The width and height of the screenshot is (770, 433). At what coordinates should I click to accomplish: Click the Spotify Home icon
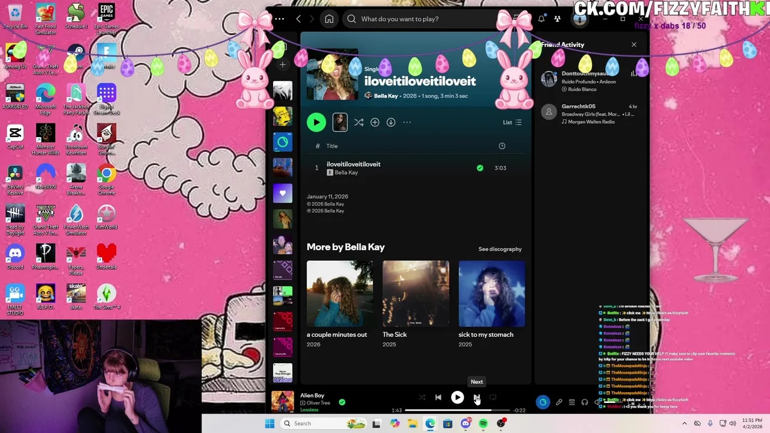(x=329, y=19)
